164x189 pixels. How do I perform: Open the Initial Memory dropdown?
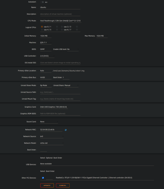[x=46, y=36]
